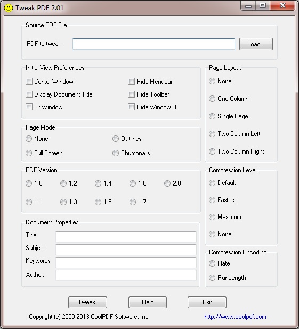The height and width of the screenshot is (329, 299).
Task: Choose PDF version 1.2
Action: click(x=63, y=183)
